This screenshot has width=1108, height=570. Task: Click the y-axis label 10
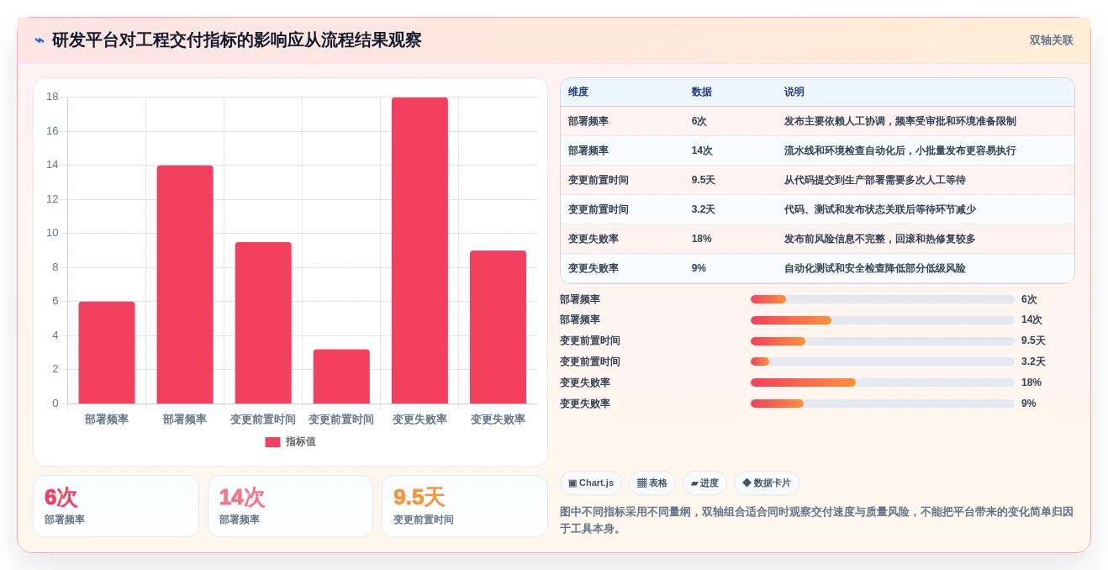tap(52, 233)
